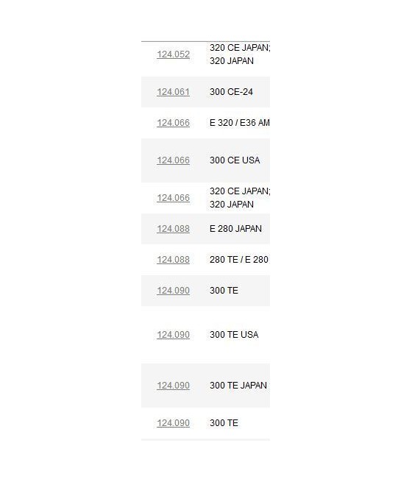Screen dimensions: 412x482
Task: Select the 300 CE-24 model cell
Action: click(231, 92)
